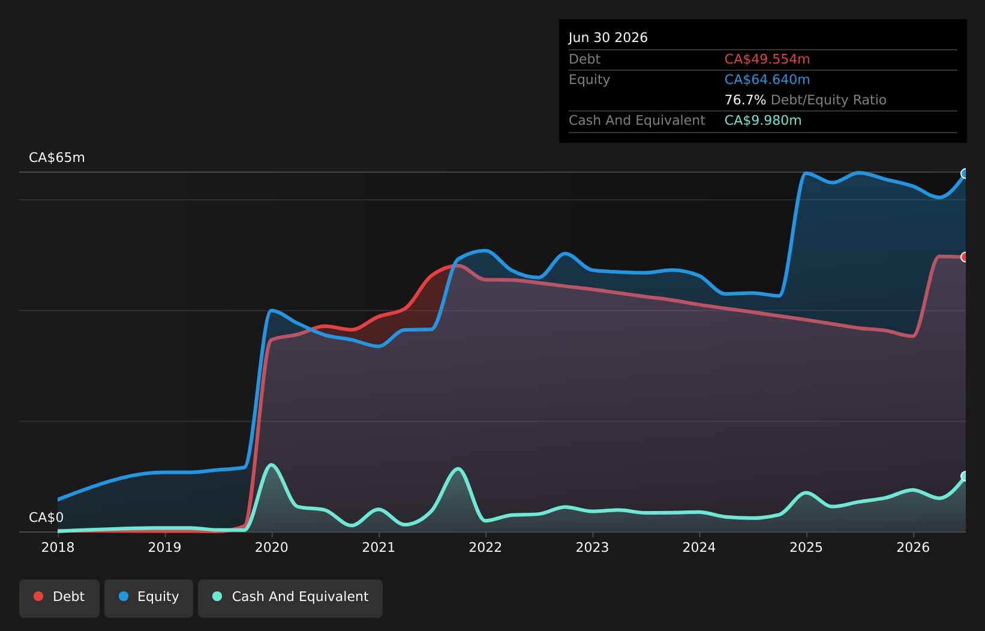Click Cash And Equivalent label in tooltip
Image resolution: width=985 pixels, height=631 pixels.
tap(637, 121)
